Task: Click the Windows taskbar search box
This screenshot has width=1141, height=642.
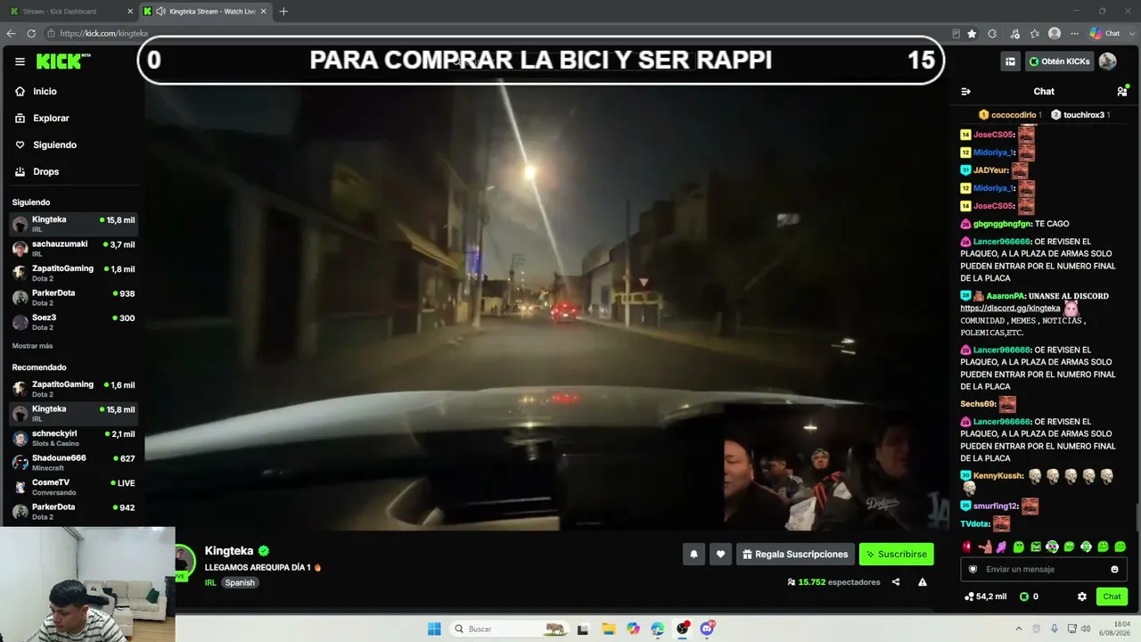Action: pos(510,629)
